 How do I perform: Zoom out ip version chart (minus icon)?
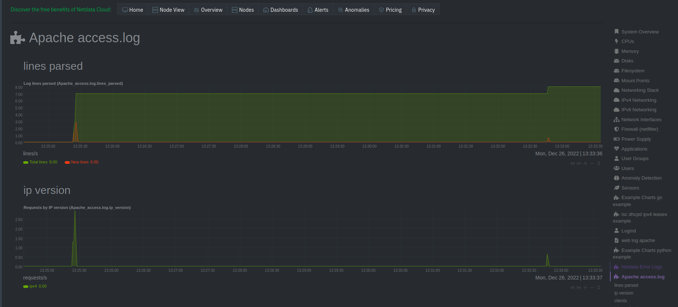(x=592, y=288)
